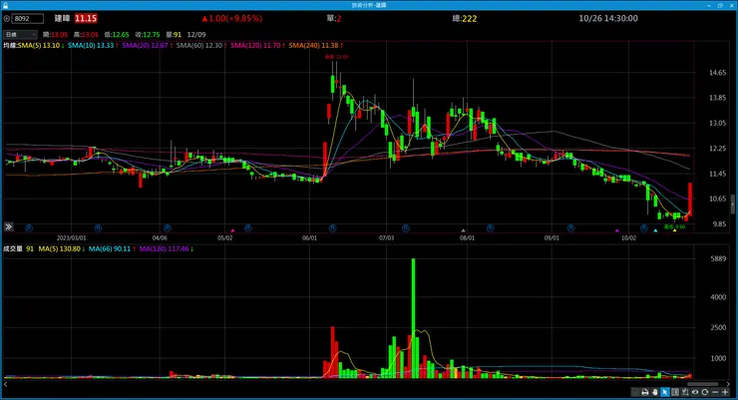Click the volume MA(120) 117.46 label

(167, 248)
